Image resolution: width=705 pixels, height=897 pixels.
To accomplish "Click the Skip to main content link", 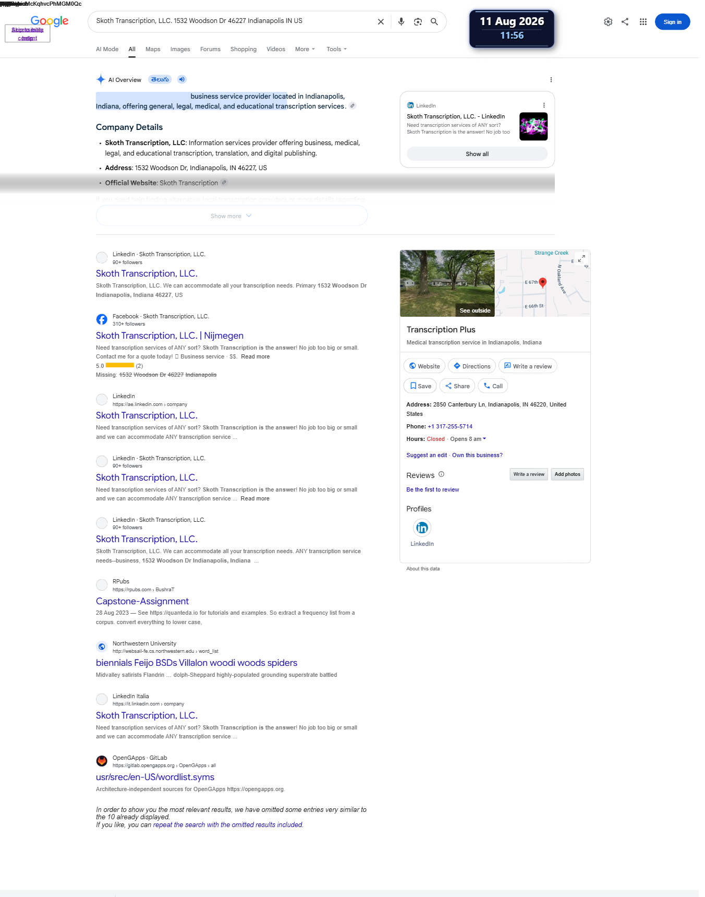I will point(28,34).
